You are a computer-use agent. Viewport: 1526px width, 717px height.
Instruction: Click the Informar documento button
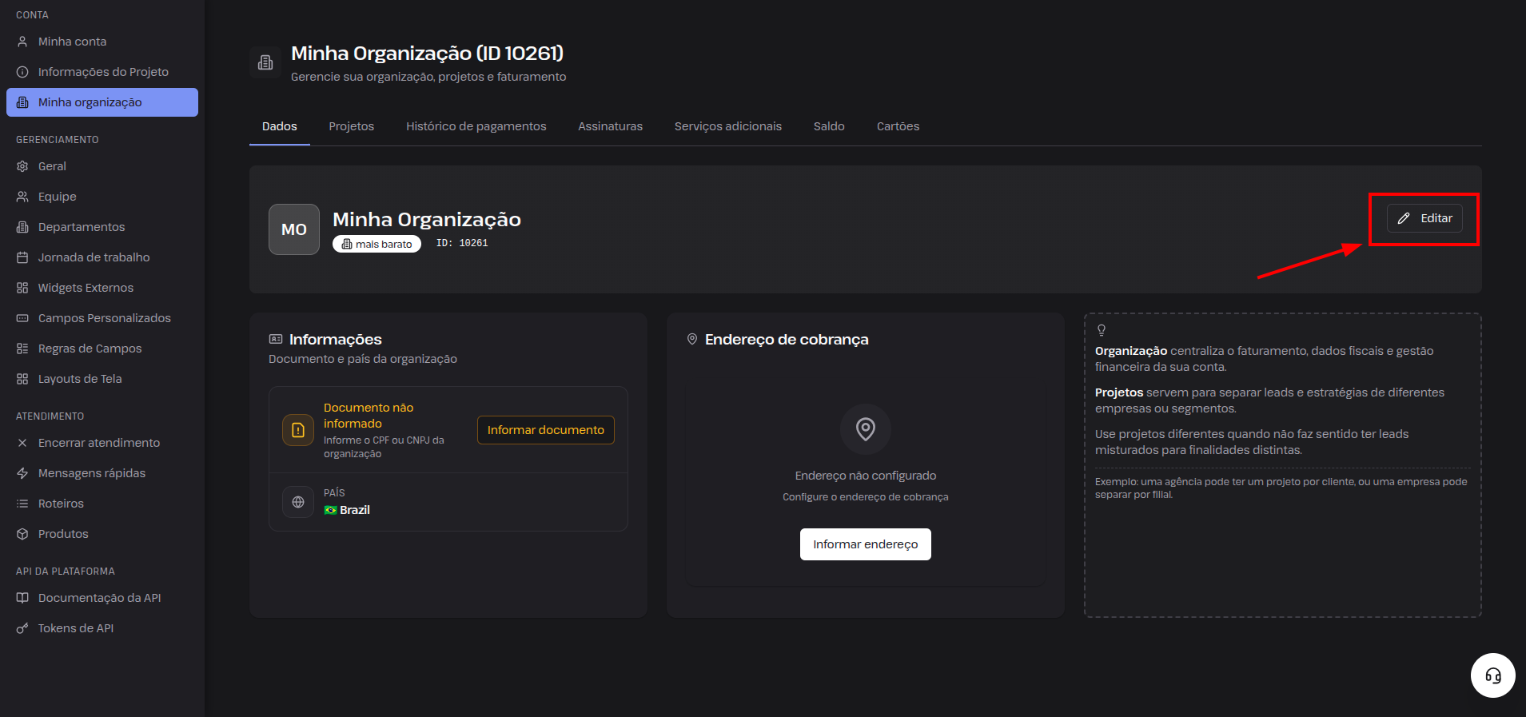[546, 430]
